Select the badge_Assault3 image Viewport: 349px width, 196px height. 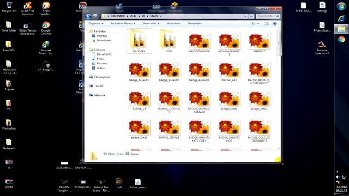coord(199,71)
